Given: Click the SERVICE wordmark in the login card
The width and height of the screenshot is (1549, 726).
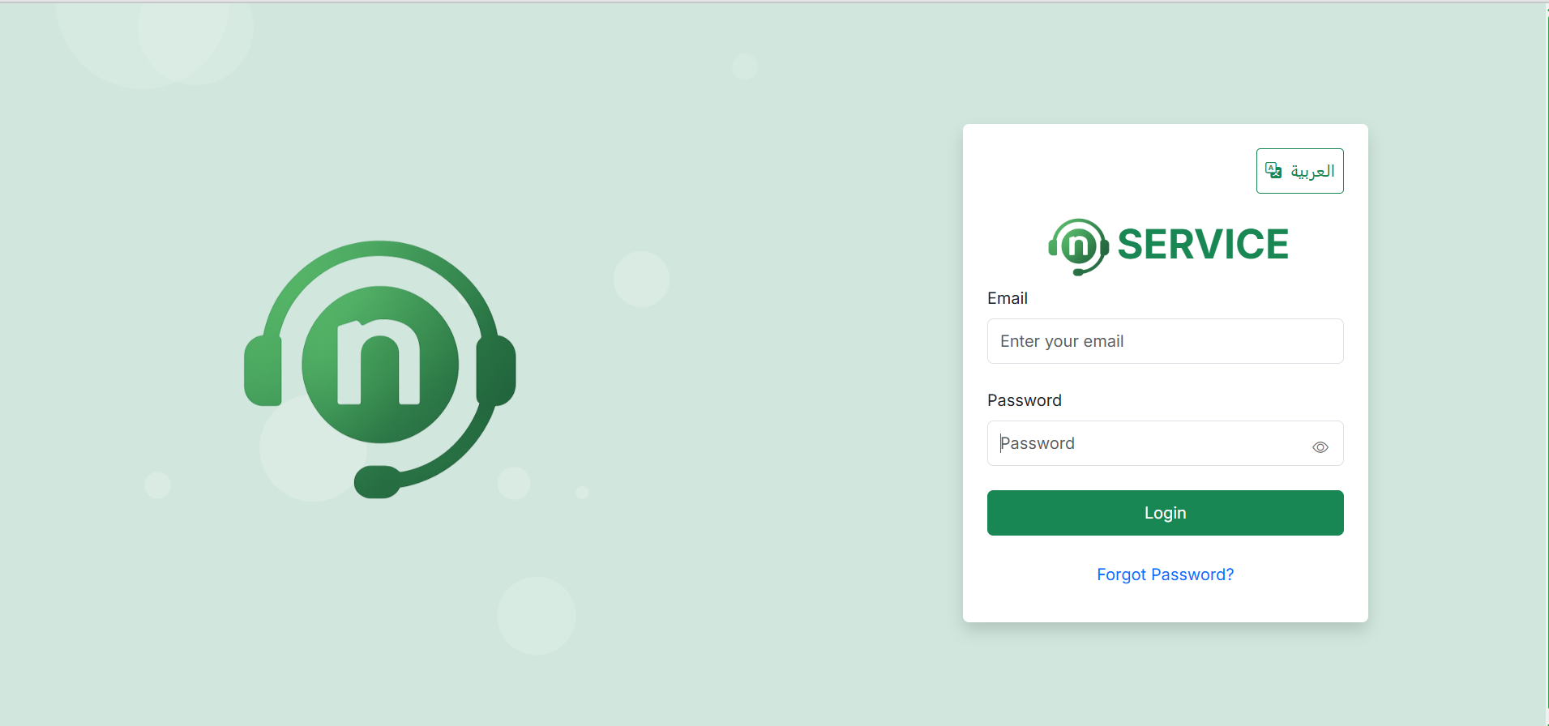Looking at the screenshot, I should 1203,245.
